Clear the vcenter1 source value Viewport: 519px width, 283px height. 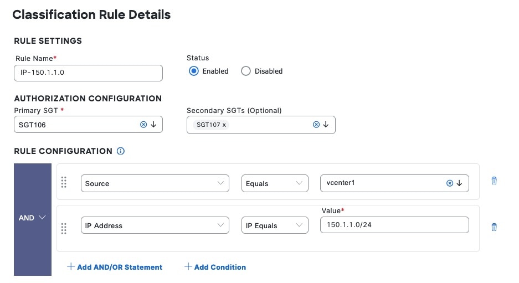[450, 183]
